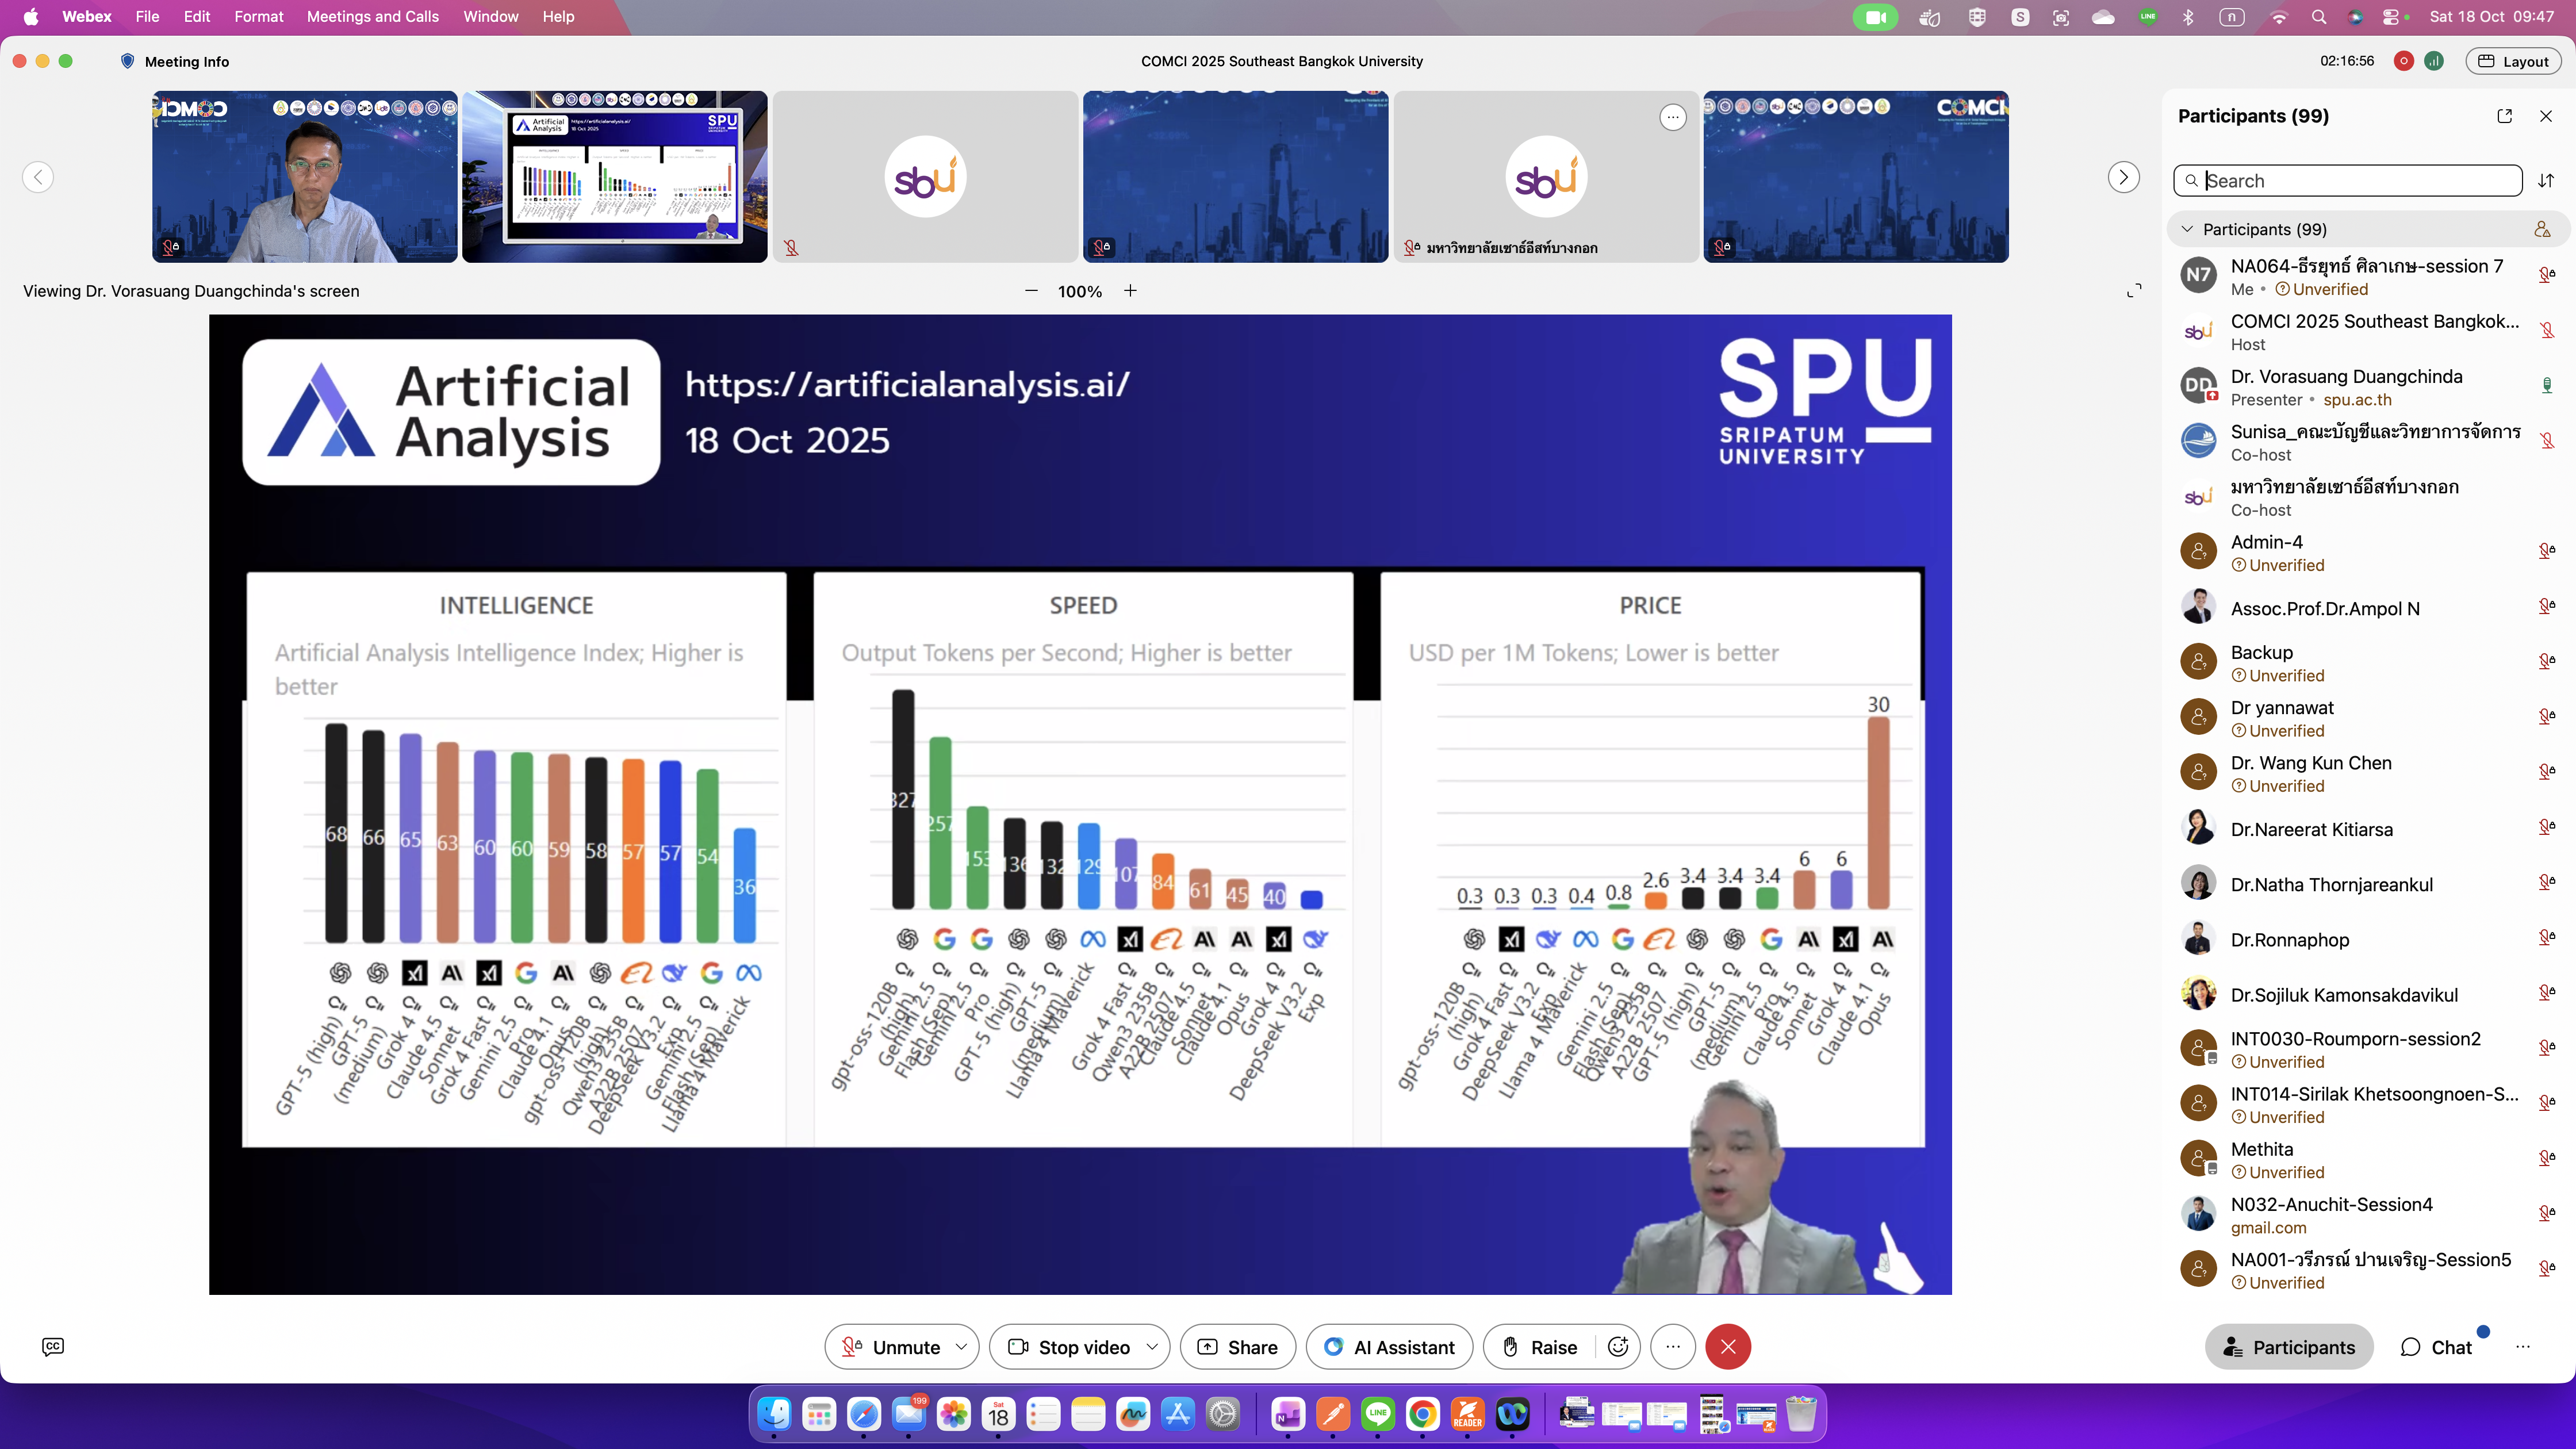Collapse the Participants (99) list
This screenshot has height=1449, width=2576.
click(2187, 229)
